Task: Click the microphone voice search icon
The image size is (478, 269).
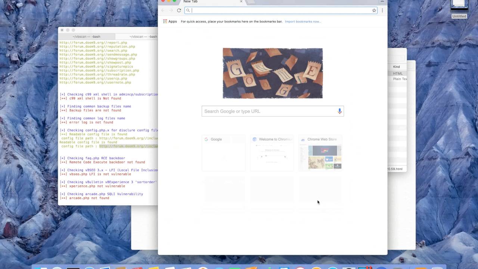Action: click(x=339, y=111)
